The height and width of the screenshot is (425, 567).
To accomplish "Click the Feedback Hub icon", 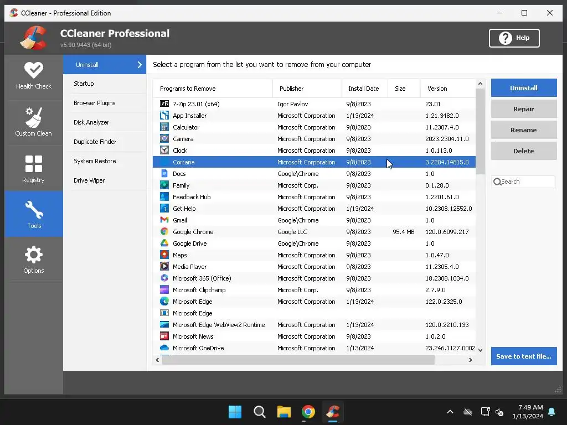I will 164,196.
